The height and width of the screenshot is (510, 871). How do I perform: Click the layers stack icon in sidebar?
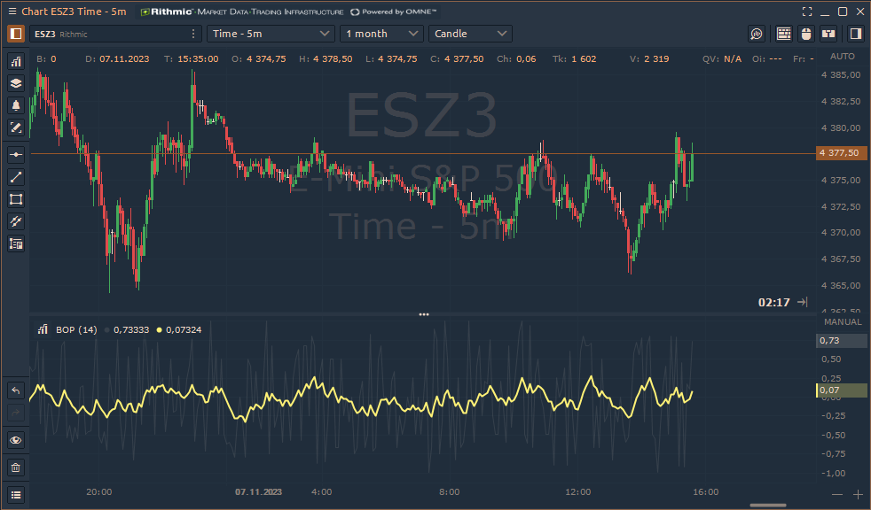tap(16, 83)
